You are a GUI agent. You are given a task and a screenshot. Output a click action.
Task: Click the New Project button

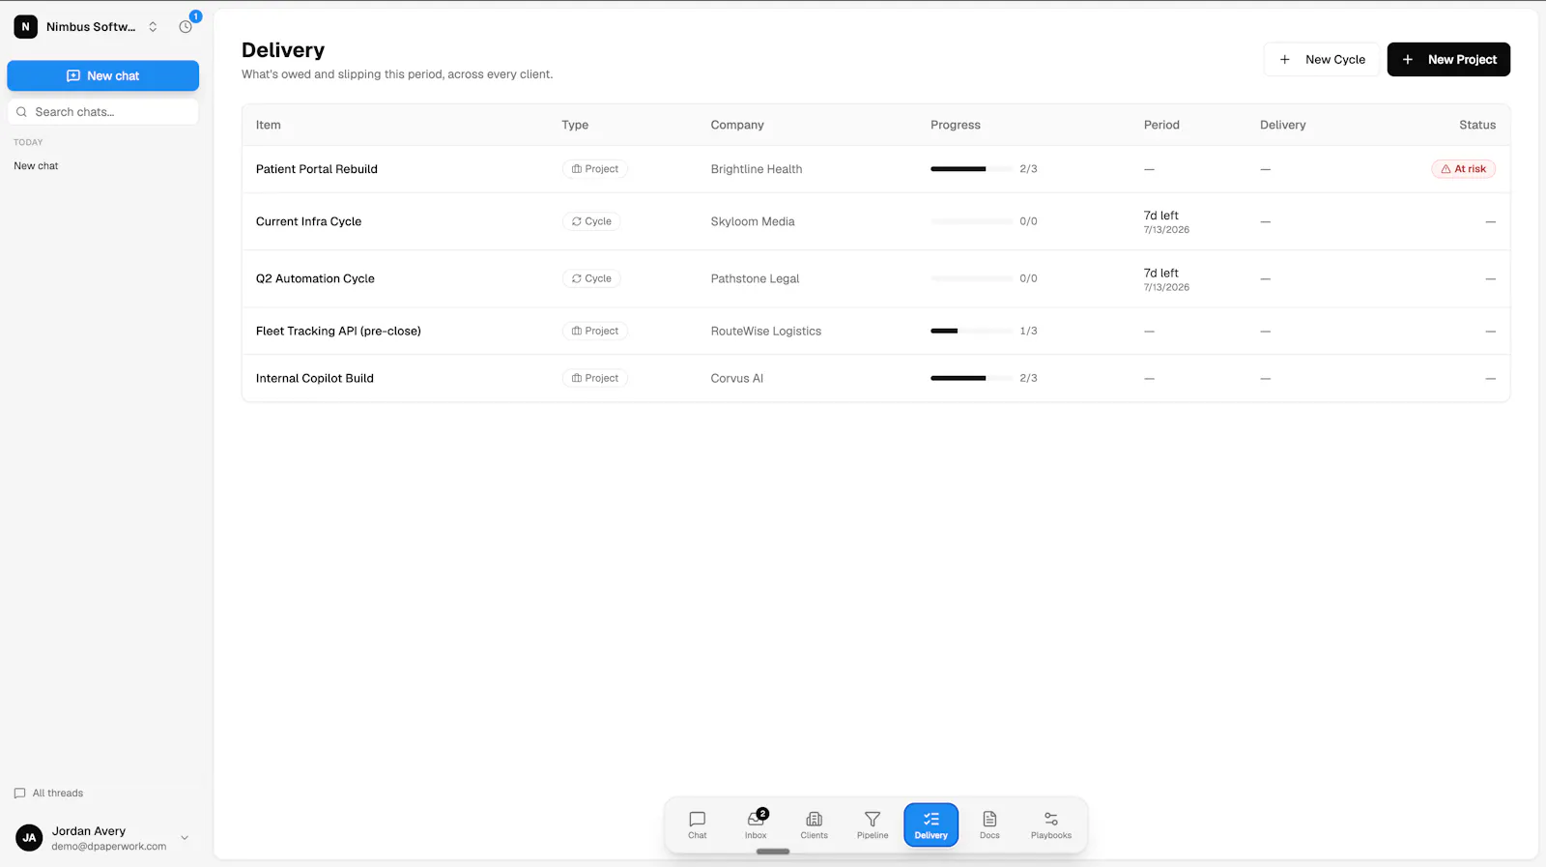pyautogui.click(x=1448, y=59)
